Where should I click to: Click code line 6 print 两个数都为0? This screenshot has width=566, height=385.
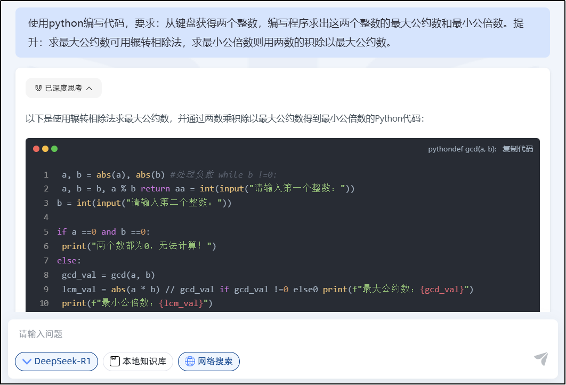[139, 246]
